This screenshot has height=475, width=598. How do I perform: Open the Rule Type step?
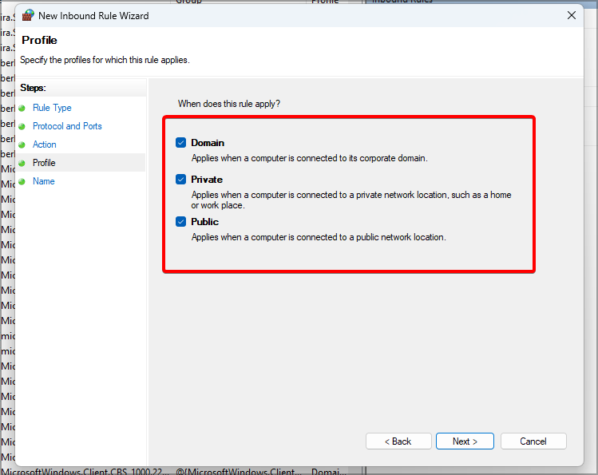point(52,108)
